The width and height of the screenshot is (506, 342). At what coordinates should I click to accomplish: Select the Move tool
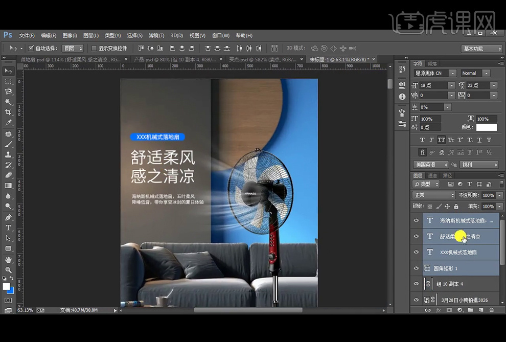click(x=8, y=71)
